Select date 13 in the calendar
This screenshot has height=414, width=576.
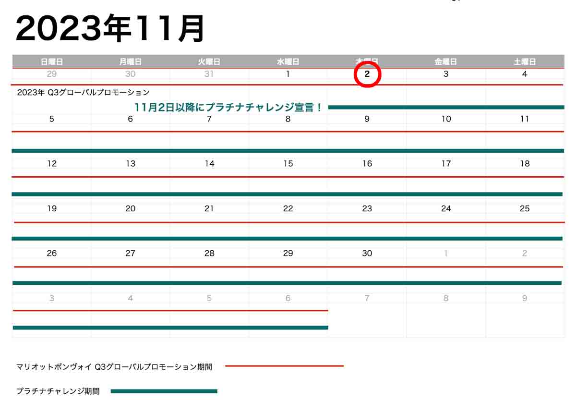pos(131,163)
